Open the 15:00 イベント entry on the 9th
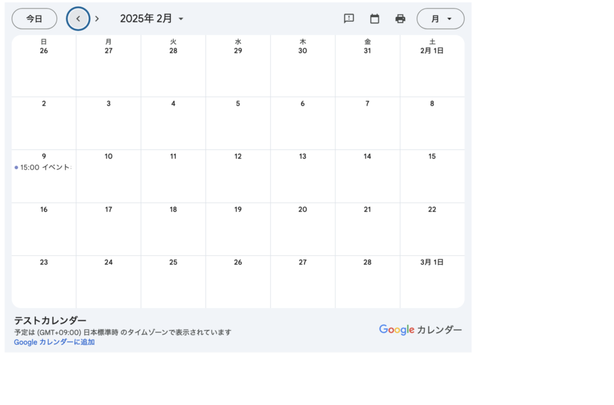Viewport: 614px width, 405px height. coord(46,168)
